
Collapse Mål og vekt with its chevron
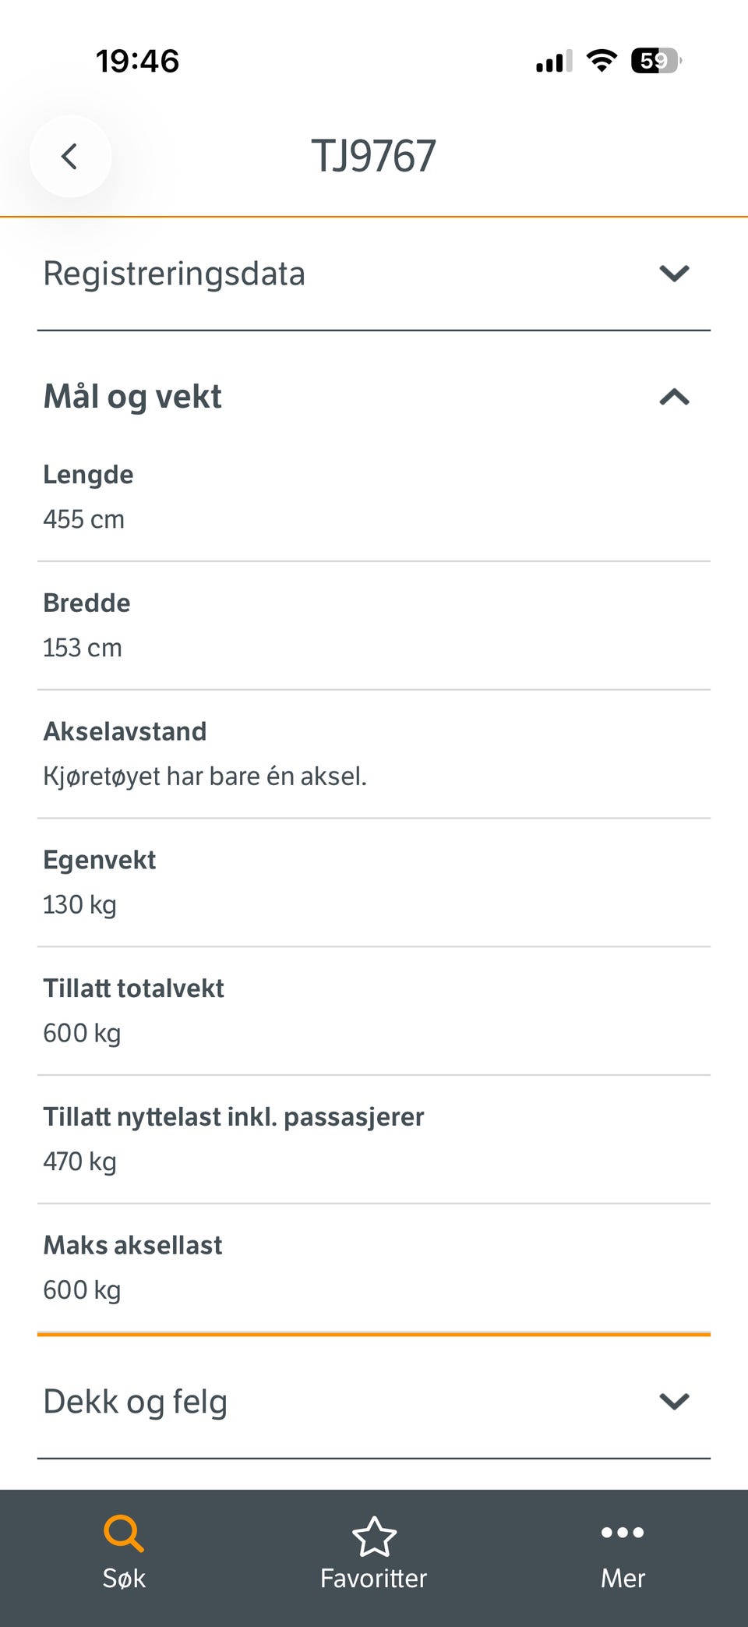point(674,397)
